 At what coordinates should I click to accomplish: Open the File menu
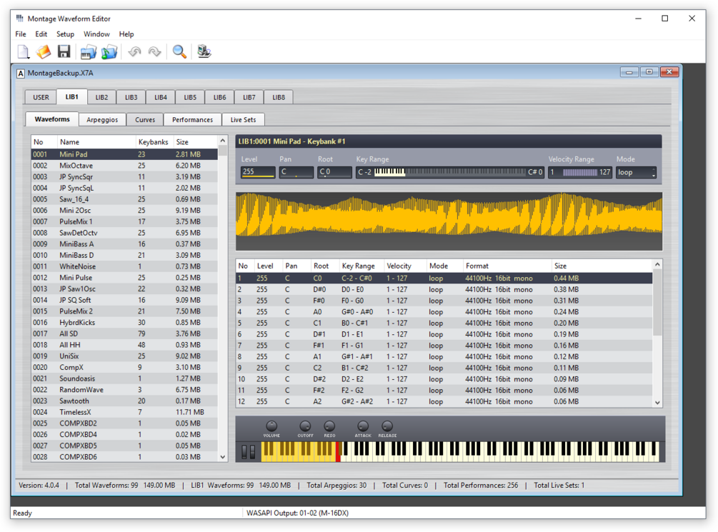pyautogui.click(x=21, y=34)
